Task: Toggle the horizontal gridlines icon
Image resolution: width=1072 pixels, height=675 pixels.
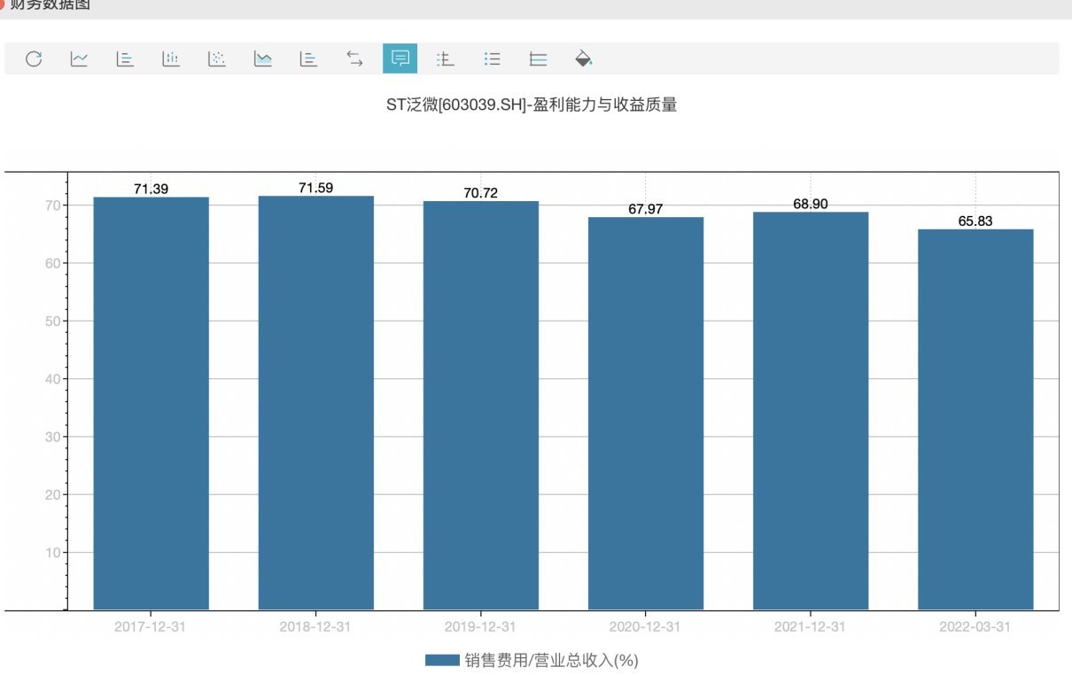Action: [x=538, y=59]
